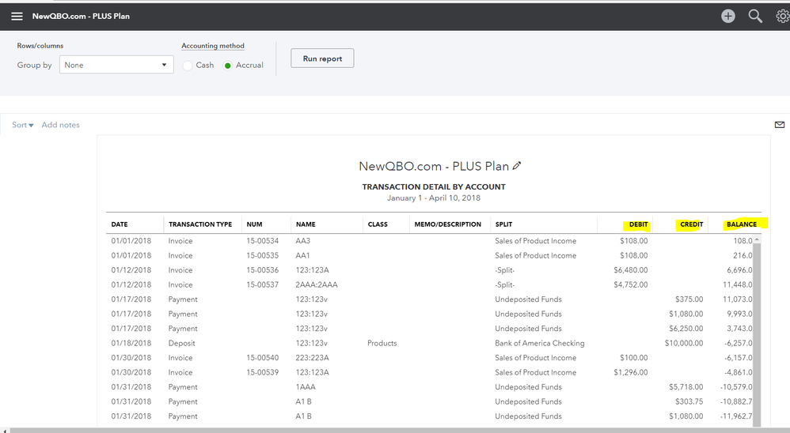Click the plus Create icon
Screen dimensions: 790x433
click(x=728, y=16)
